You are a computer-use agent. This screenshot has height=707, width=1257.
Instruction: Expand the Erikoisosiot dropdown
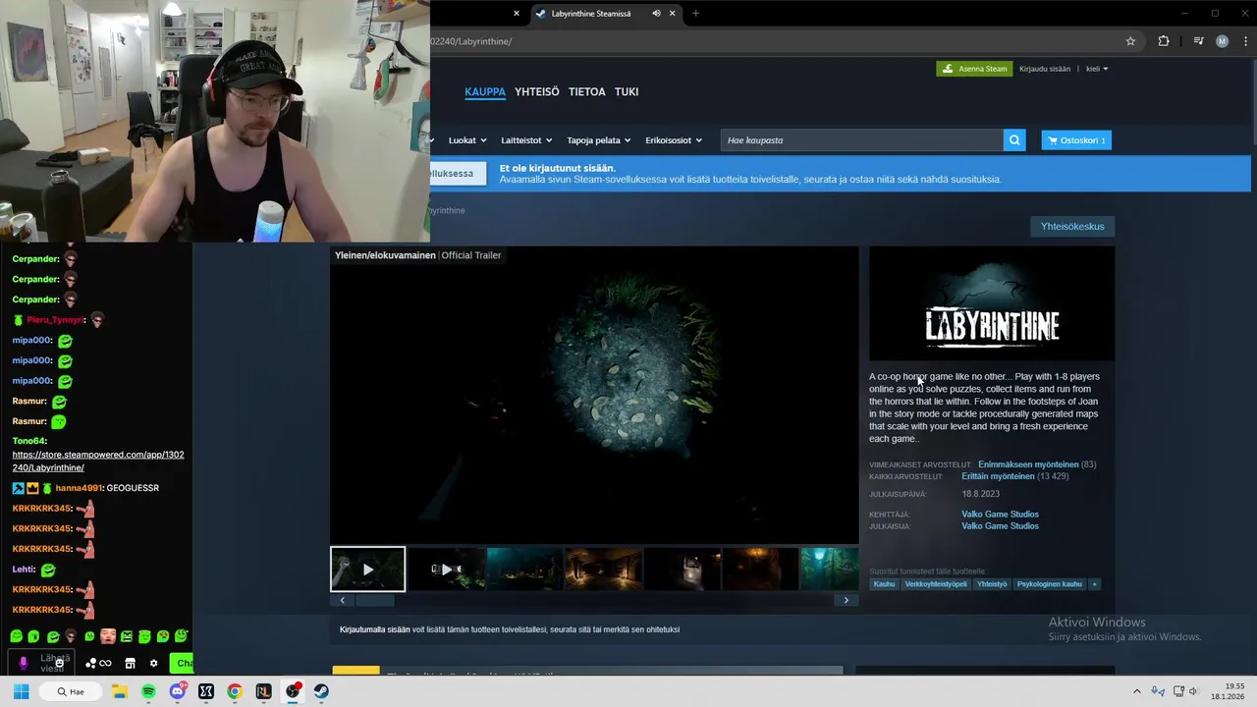coord(674,140)
